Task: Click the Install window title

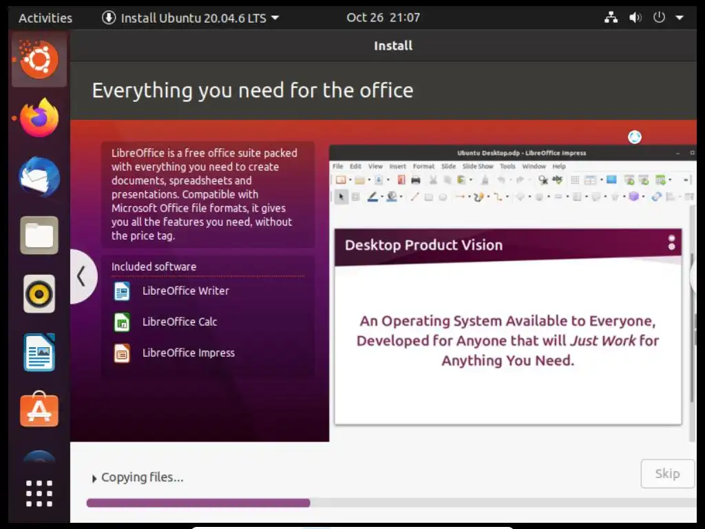Action: 393,45
